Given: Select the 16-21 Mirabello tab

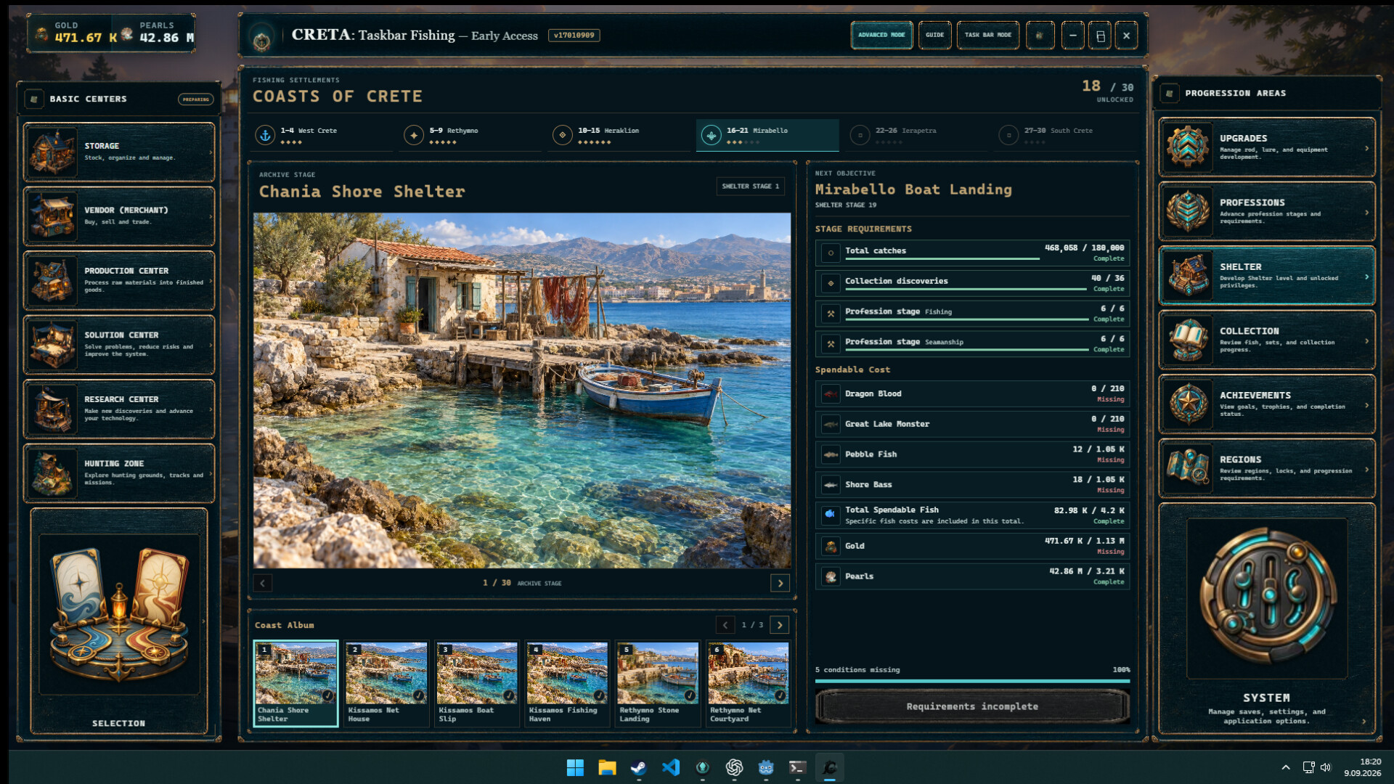Looking at the screenshot, I should tap(767, 135).
